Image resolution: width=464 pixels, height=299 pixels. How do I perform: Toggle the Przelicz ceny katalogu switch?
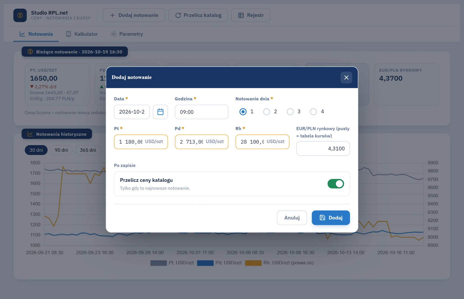336,184
